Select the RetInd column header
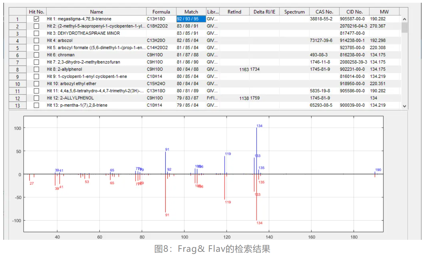 tap(234, 12)
